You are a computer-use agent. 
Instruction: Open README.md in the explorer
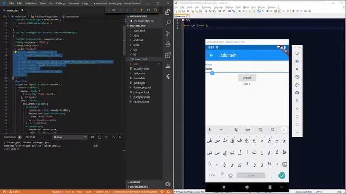tap(141, 102)
